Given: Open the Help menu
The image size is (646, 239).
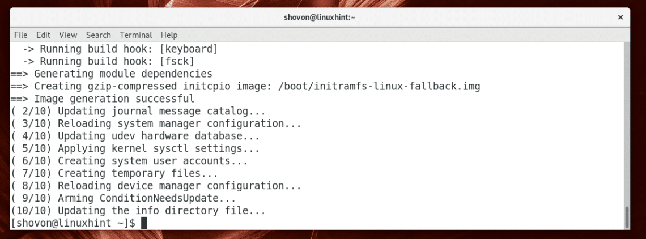Looking at the screenshot, I should 169,35.
